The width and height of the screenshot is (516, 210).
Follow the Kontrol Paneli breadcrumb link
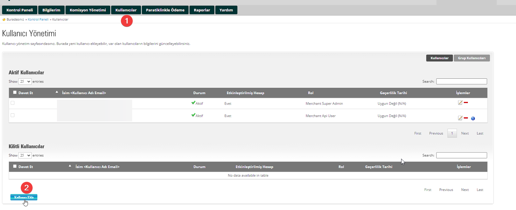tap(38, 20)
